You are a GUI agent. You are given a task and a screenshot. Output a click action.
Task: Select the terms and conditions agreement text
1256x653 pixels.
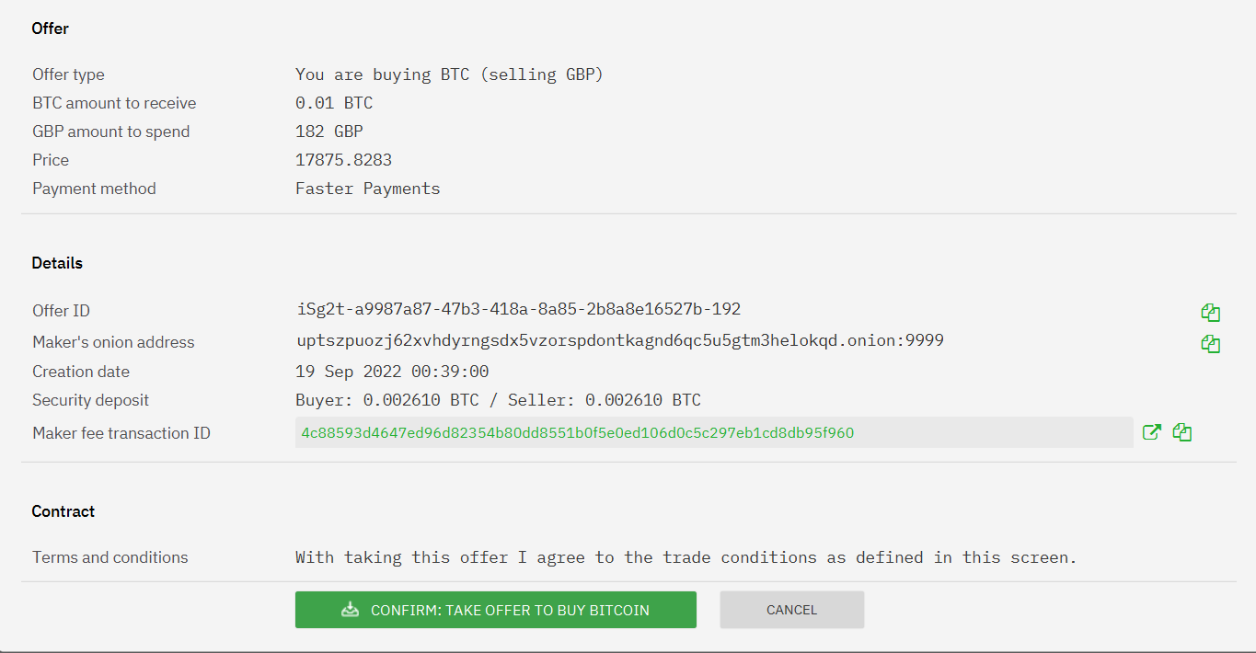685,556
